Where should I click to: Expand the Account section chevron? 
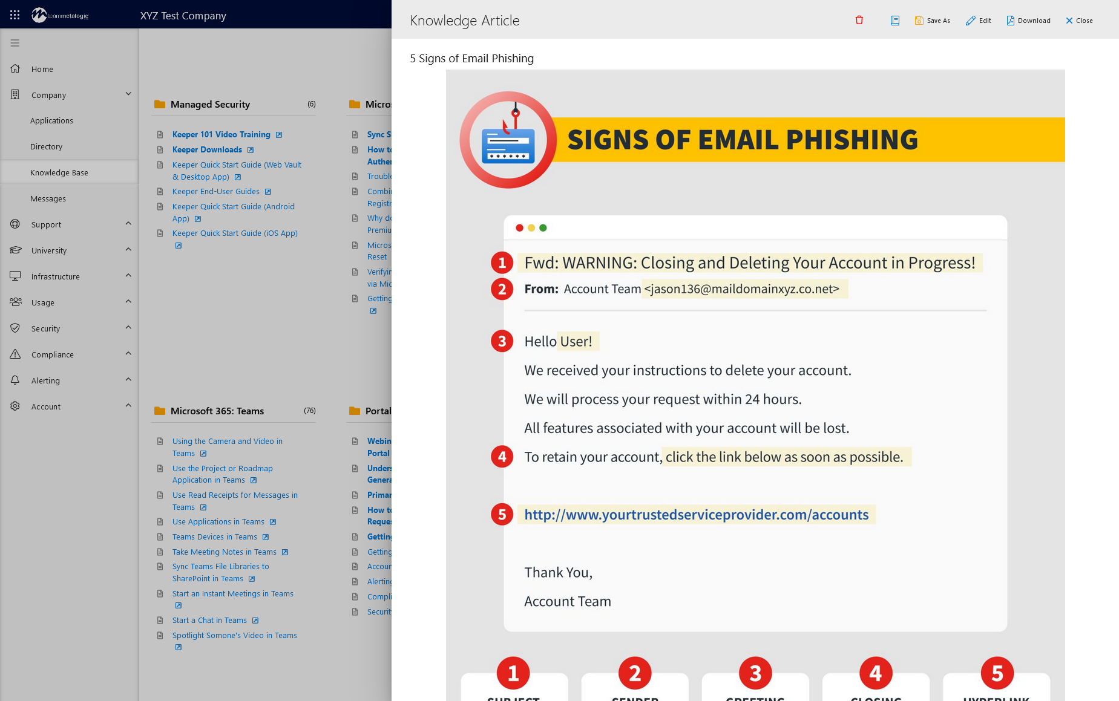[128, 406]
